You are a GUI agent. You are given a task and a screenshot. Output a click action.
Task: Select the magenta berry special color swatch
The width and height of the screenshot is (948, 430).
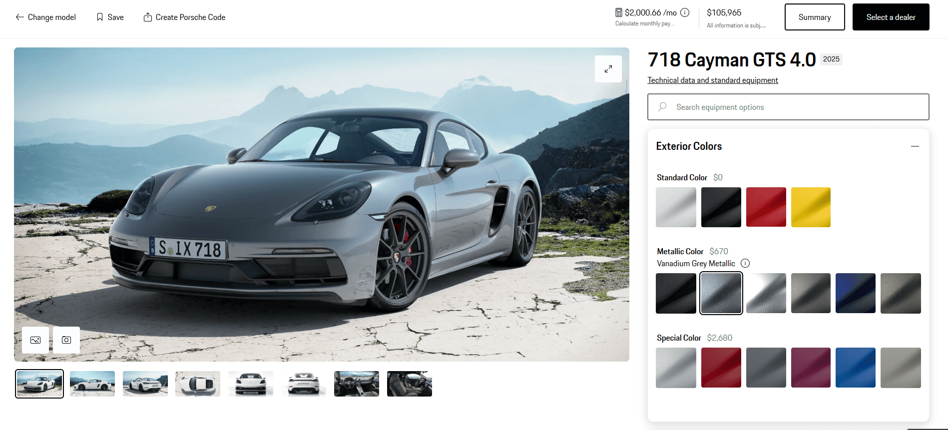(811, 368)
